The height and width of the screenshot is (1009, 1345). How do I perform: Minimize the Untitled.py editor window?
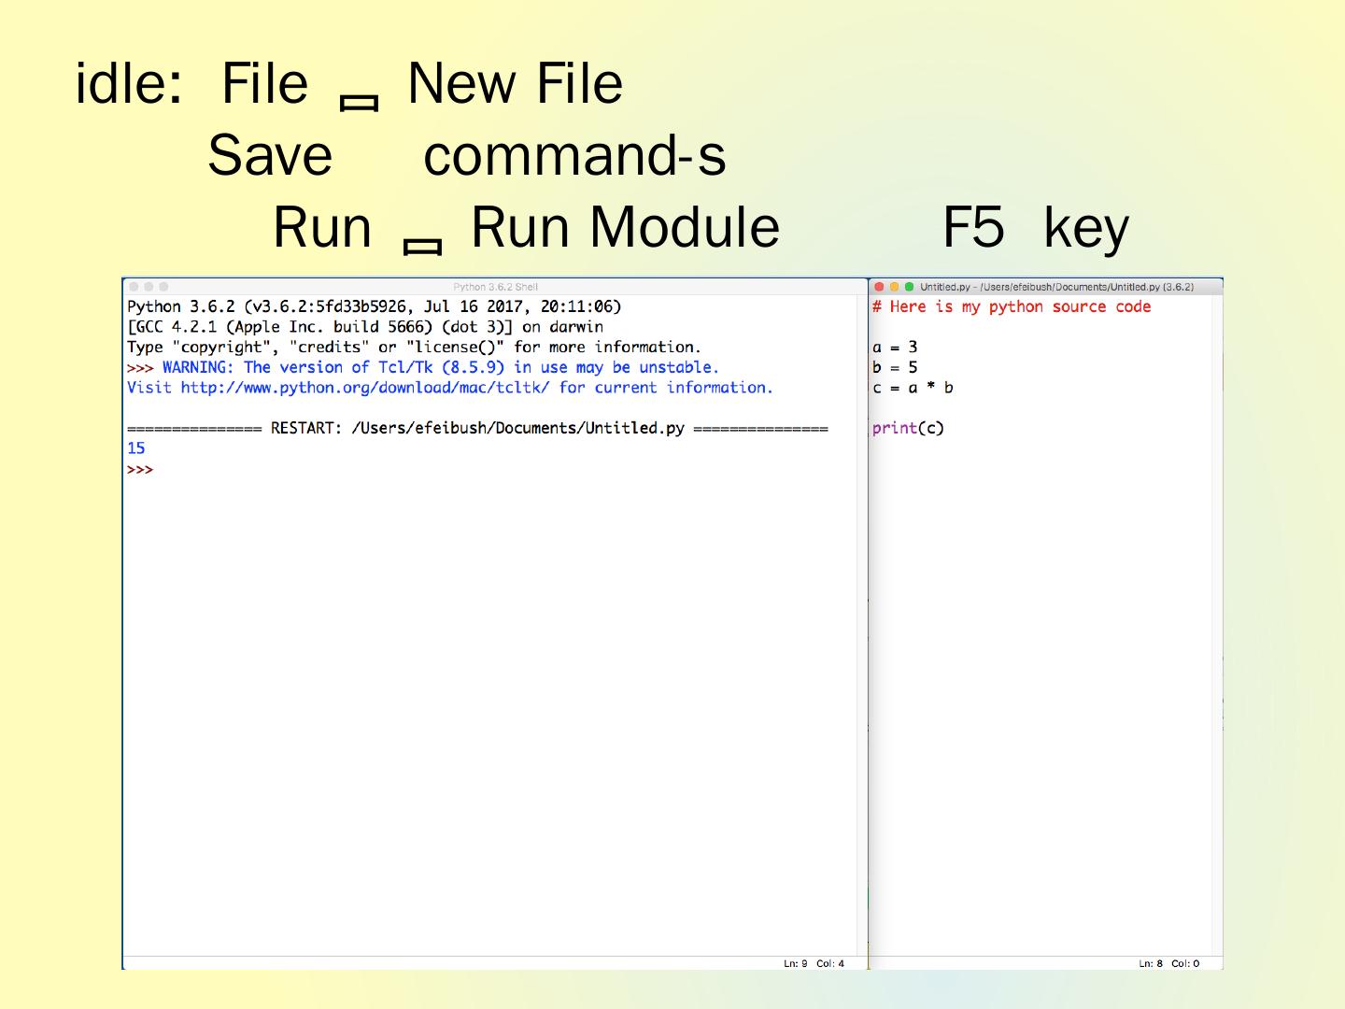pyautogui.click(x=894, y=287)
